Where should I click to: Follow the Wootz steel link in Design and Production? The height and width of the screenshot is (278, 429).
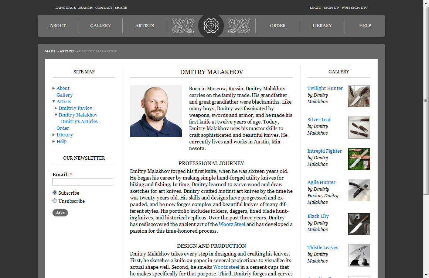pyautogui.click(x=226, y=267)
